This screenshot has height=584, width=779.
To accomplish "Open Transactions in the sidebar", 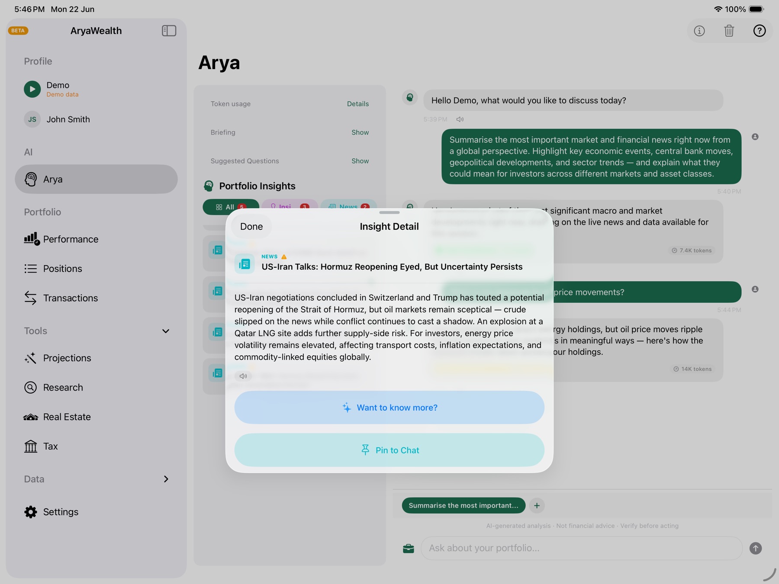I will point(96,298).
